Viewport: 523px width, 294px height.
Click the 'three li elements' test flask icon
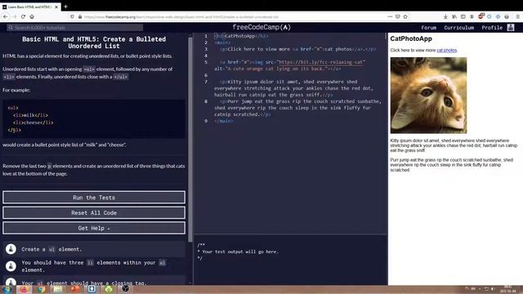point(11,266)
